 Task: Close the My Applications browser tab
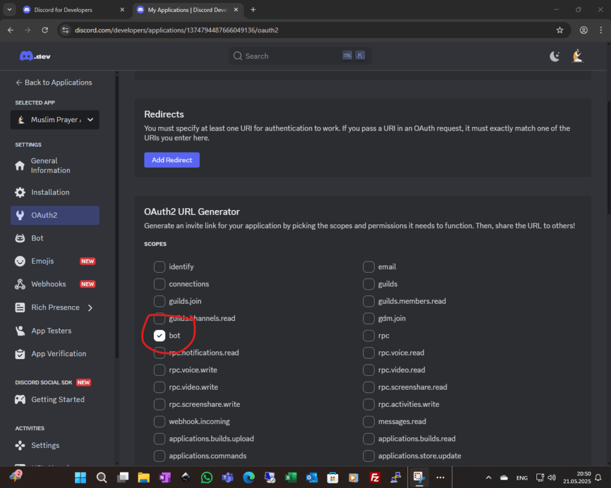pos(236,10)
